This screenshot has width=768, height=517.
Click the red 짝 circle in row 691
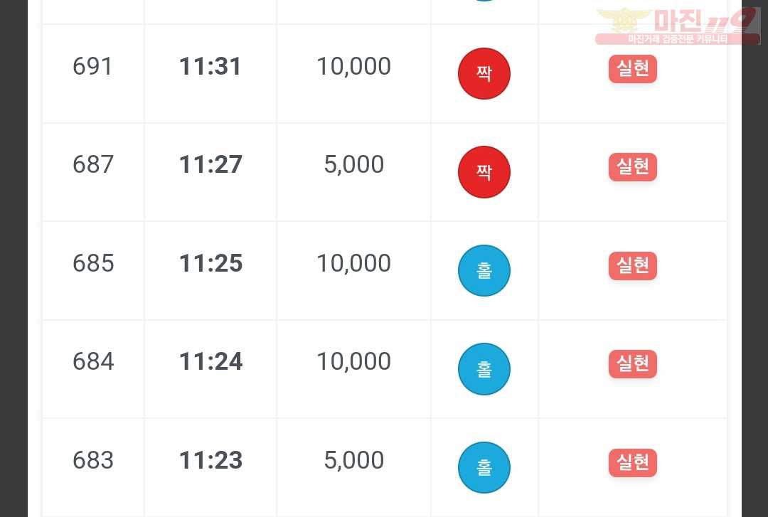(484, 73)
